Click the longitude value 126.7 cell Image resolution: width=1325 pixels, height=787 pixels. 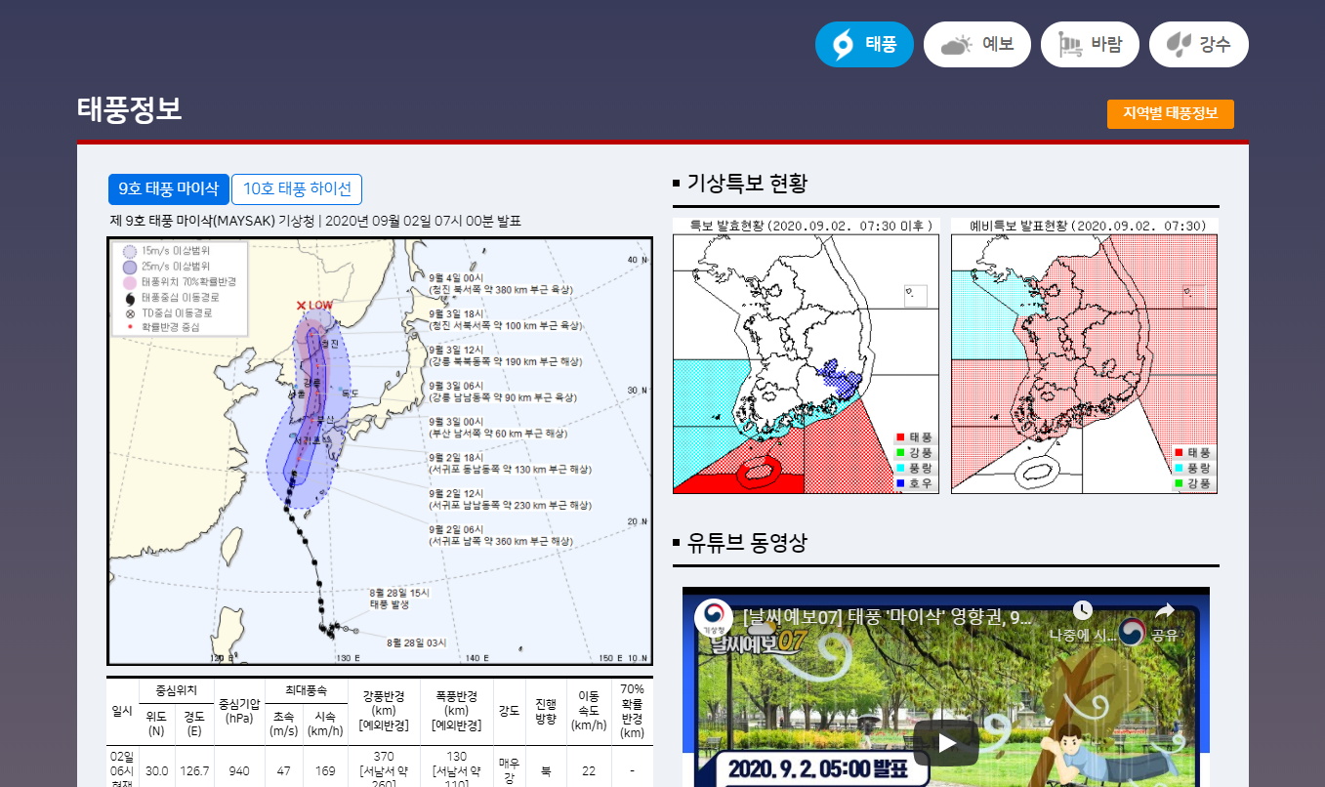(195, 770)
